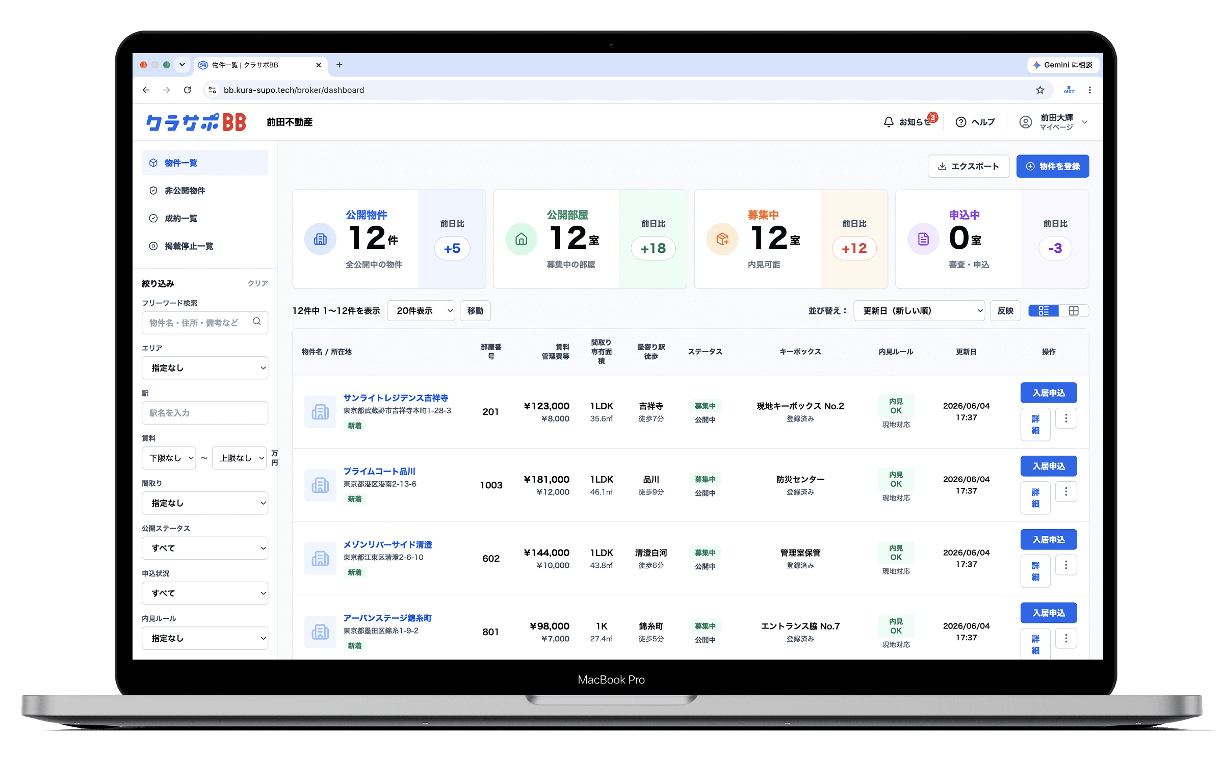Click the 移動 button

[x=475, y=311]
